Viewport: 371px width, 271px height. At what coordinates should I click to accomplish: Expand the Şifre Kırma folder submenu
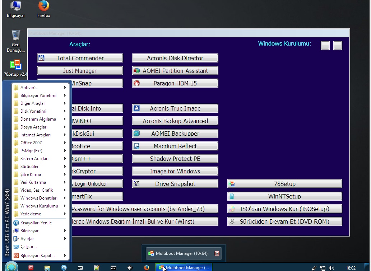click(x=40, y=174)
